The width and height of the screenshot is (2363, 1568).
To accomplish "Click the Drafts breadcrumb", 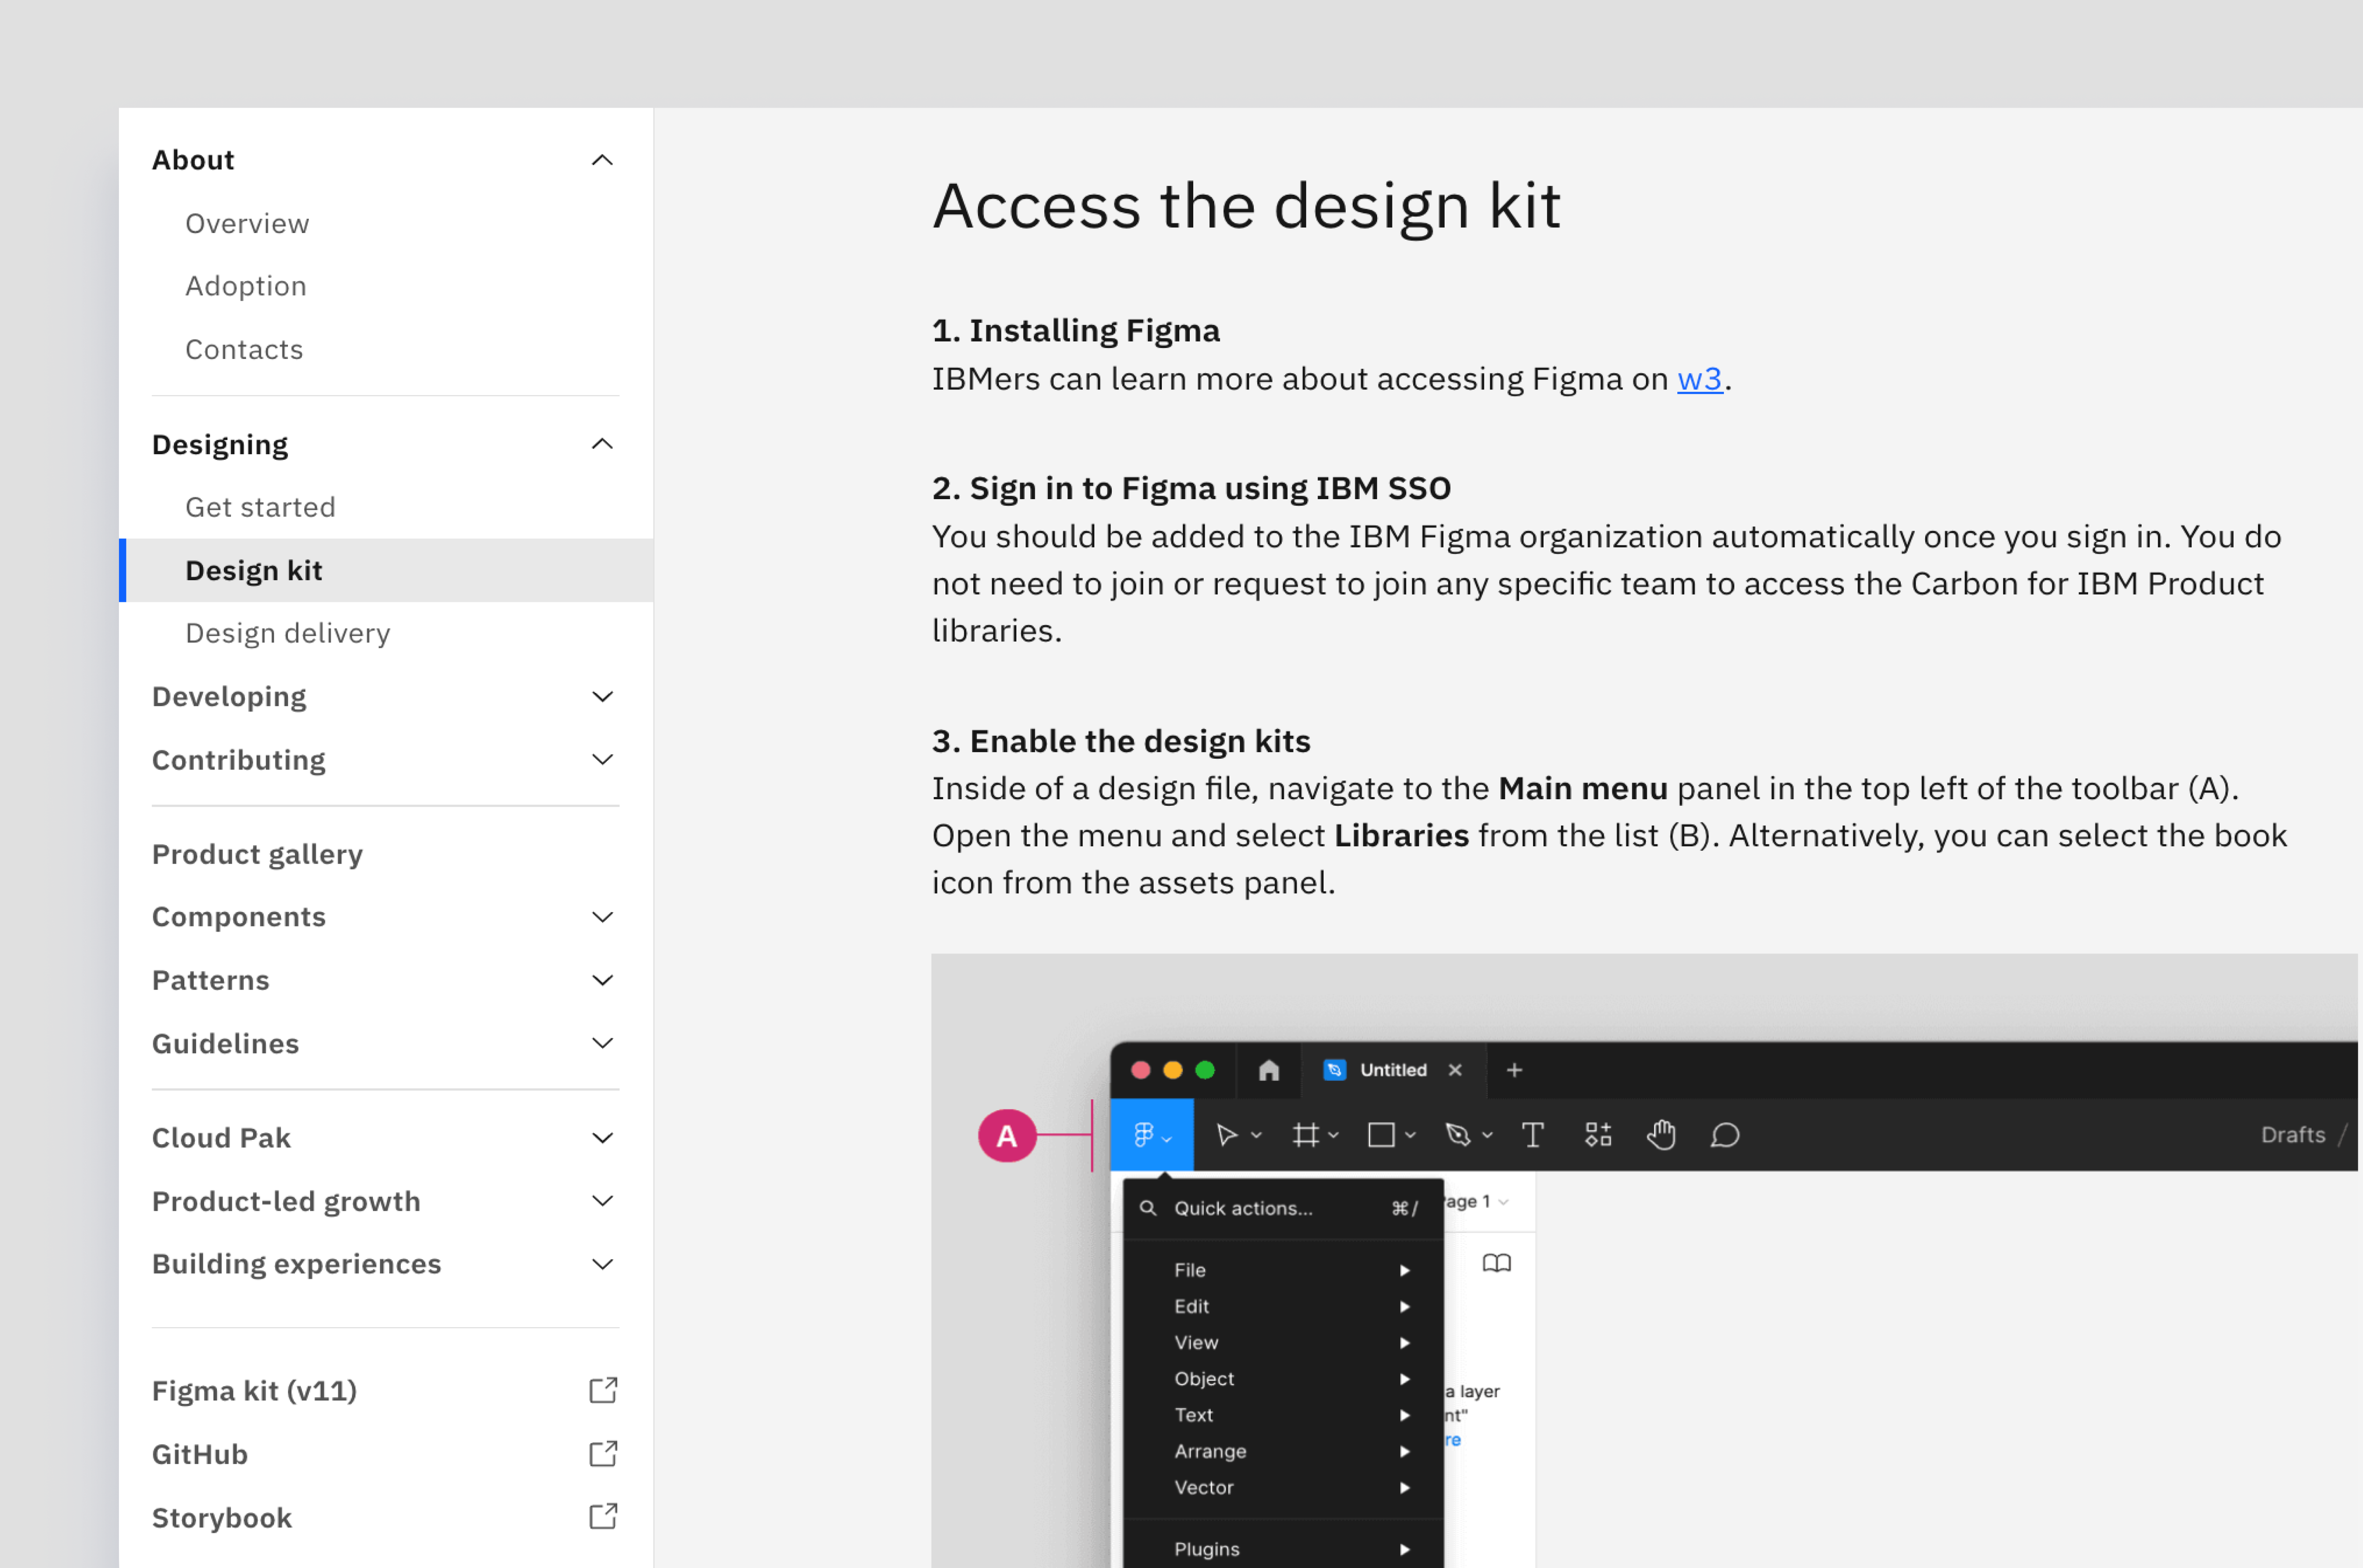I will point(2292,1135).
